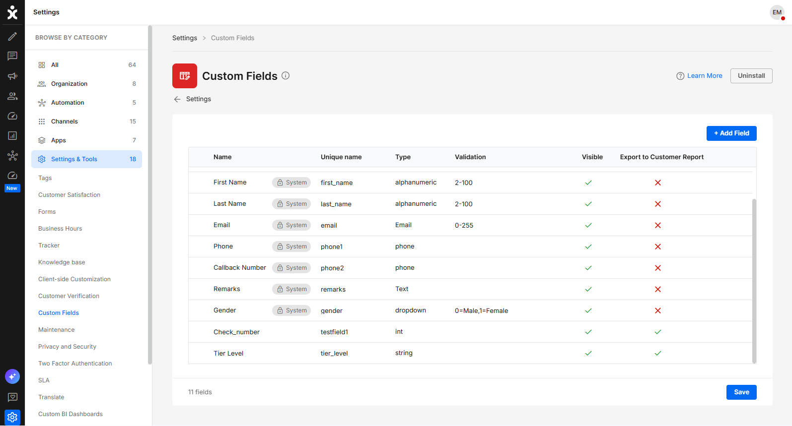Click the System badge on Phone row
The width and height of the screenshot is (792, 426).
point(291,246)
